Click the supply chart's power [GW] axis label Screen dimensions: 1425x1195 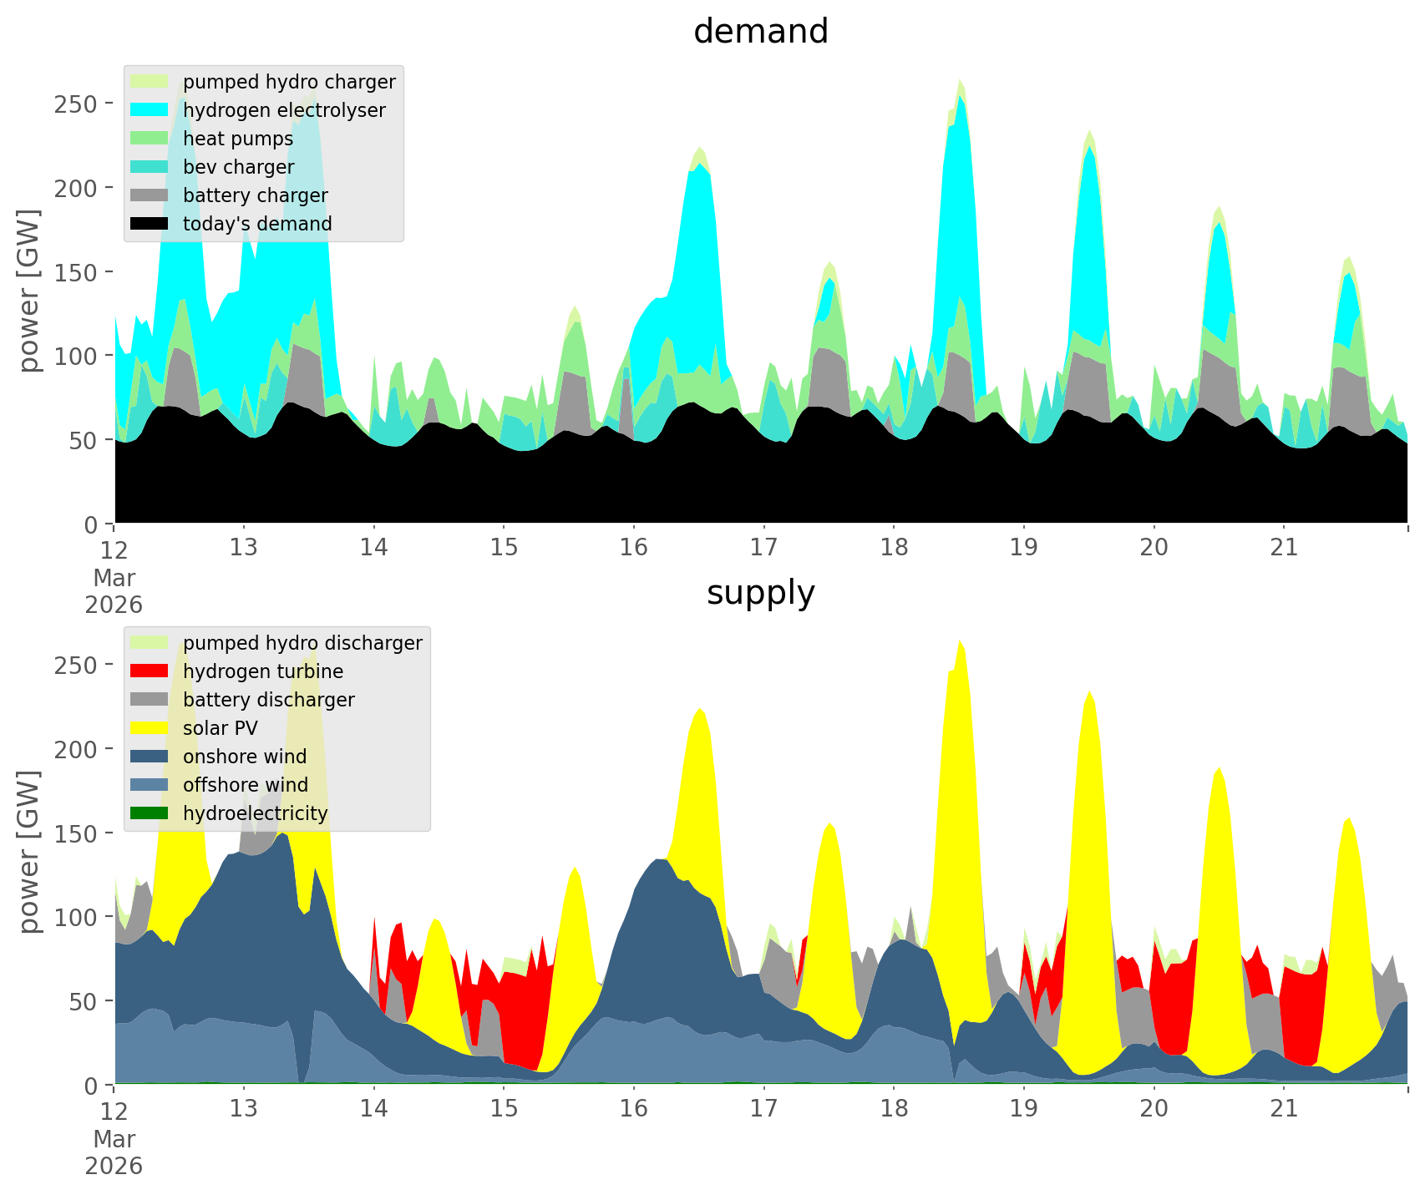coord(29,850)
